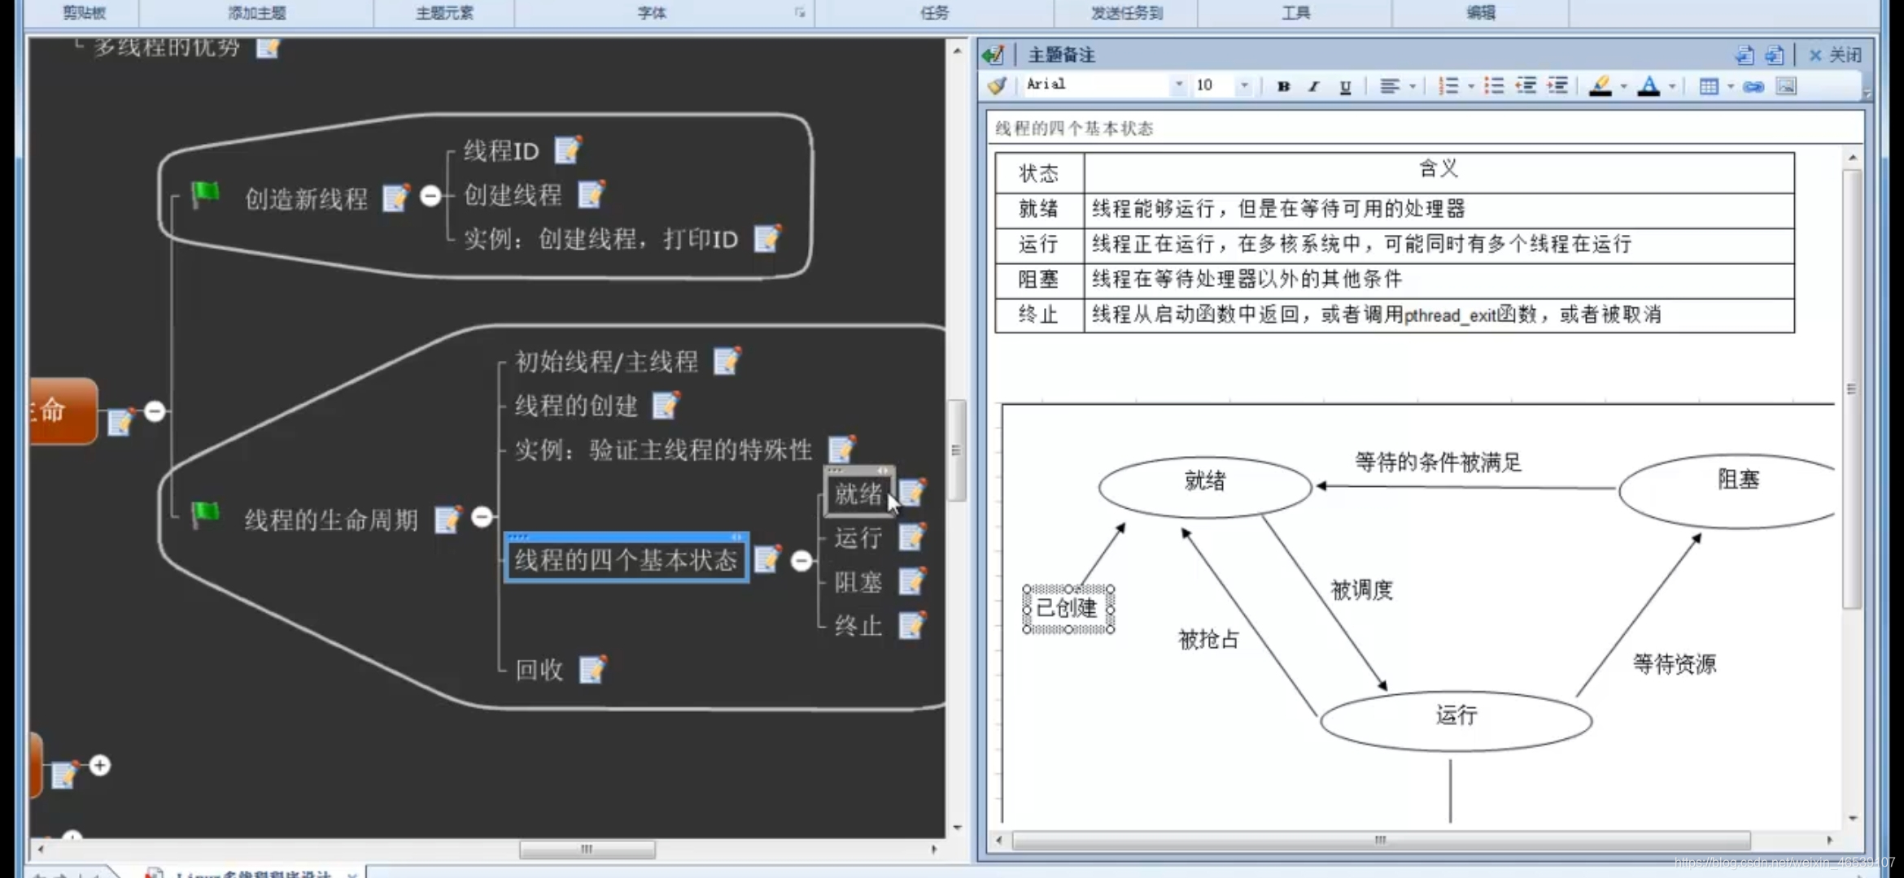
Task: Select the 已创建 text box in notes diagram
Action: point(1068,608)
